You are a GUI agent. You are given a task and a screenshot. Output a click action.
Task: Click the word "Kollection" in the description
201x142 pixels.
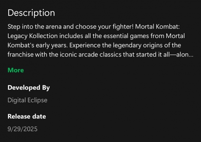pos(43,36)
